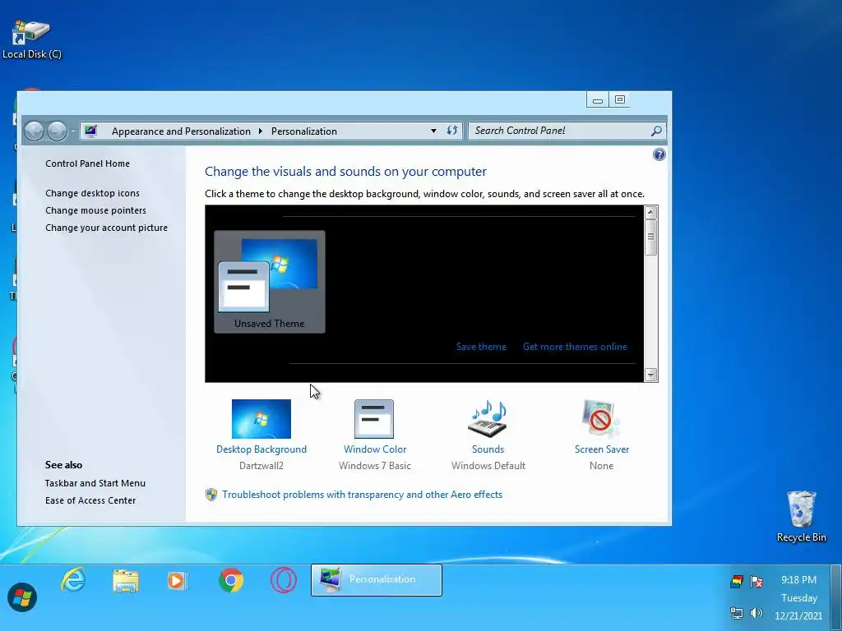Expand the arrow after Appearance and Personalization
Image resolution: width=842 pixels, height=631 pixels.
(261, 131)
